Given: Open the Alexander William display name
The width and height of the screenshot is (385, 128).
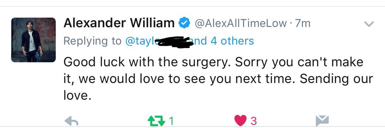Looking at the screenshot, I should [x=119, y=23].
